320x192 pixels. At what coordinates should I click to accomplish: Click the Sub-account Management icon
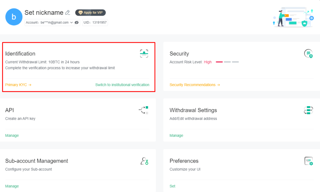(x=144, y=161)
